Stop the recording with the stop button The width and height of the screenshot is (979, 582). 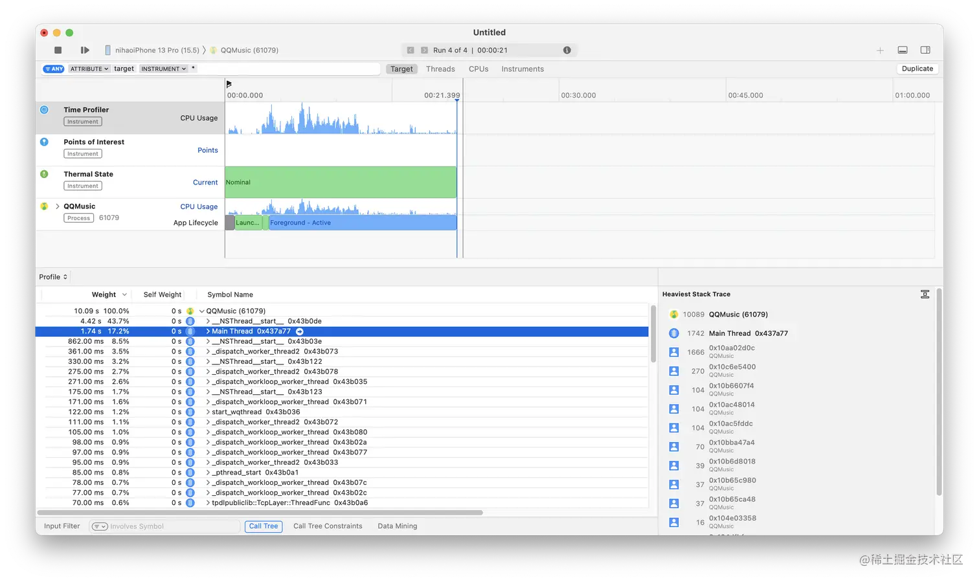click(x=58, y=50)
